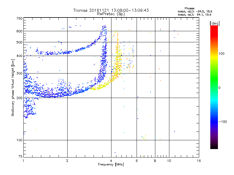Click the phase colorbar gradient
Viewport: 234px width, 175px height.
(214, 87)
